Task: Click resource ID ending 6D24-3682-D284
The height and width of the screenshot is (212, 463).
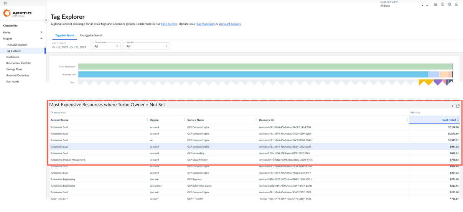Action: 285,146
